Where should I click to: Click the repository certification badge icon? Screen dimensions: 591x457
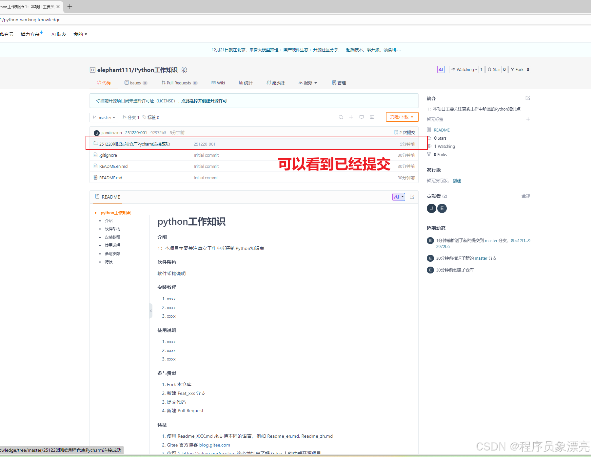(x=184, y=70)
